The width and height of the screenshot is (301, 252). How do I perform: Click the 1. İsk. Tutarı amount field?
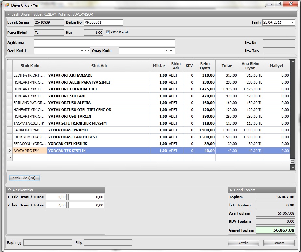[86, 197]
